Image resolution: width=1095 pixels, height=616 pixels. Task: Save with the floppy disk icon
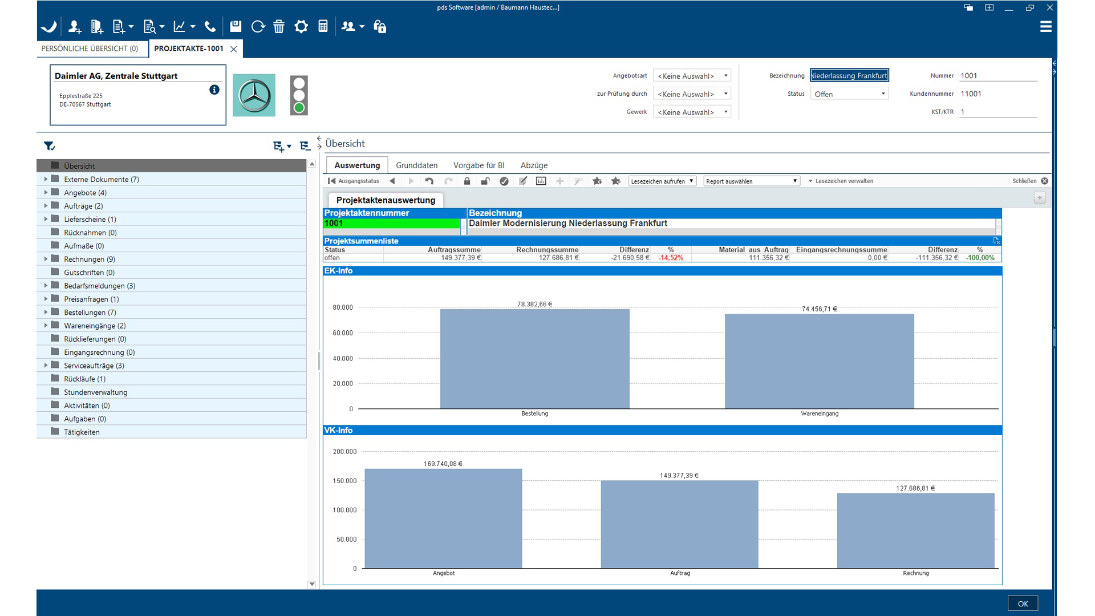click(236, 26)
